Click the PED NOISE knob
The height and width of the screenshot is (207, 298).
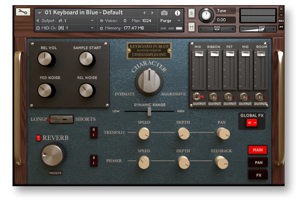tap(45, 91)
